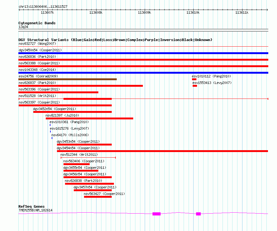Click the nsv563397 (Cooper2011) label
Screen dimensions: 277x231
(x=39, y=102)
